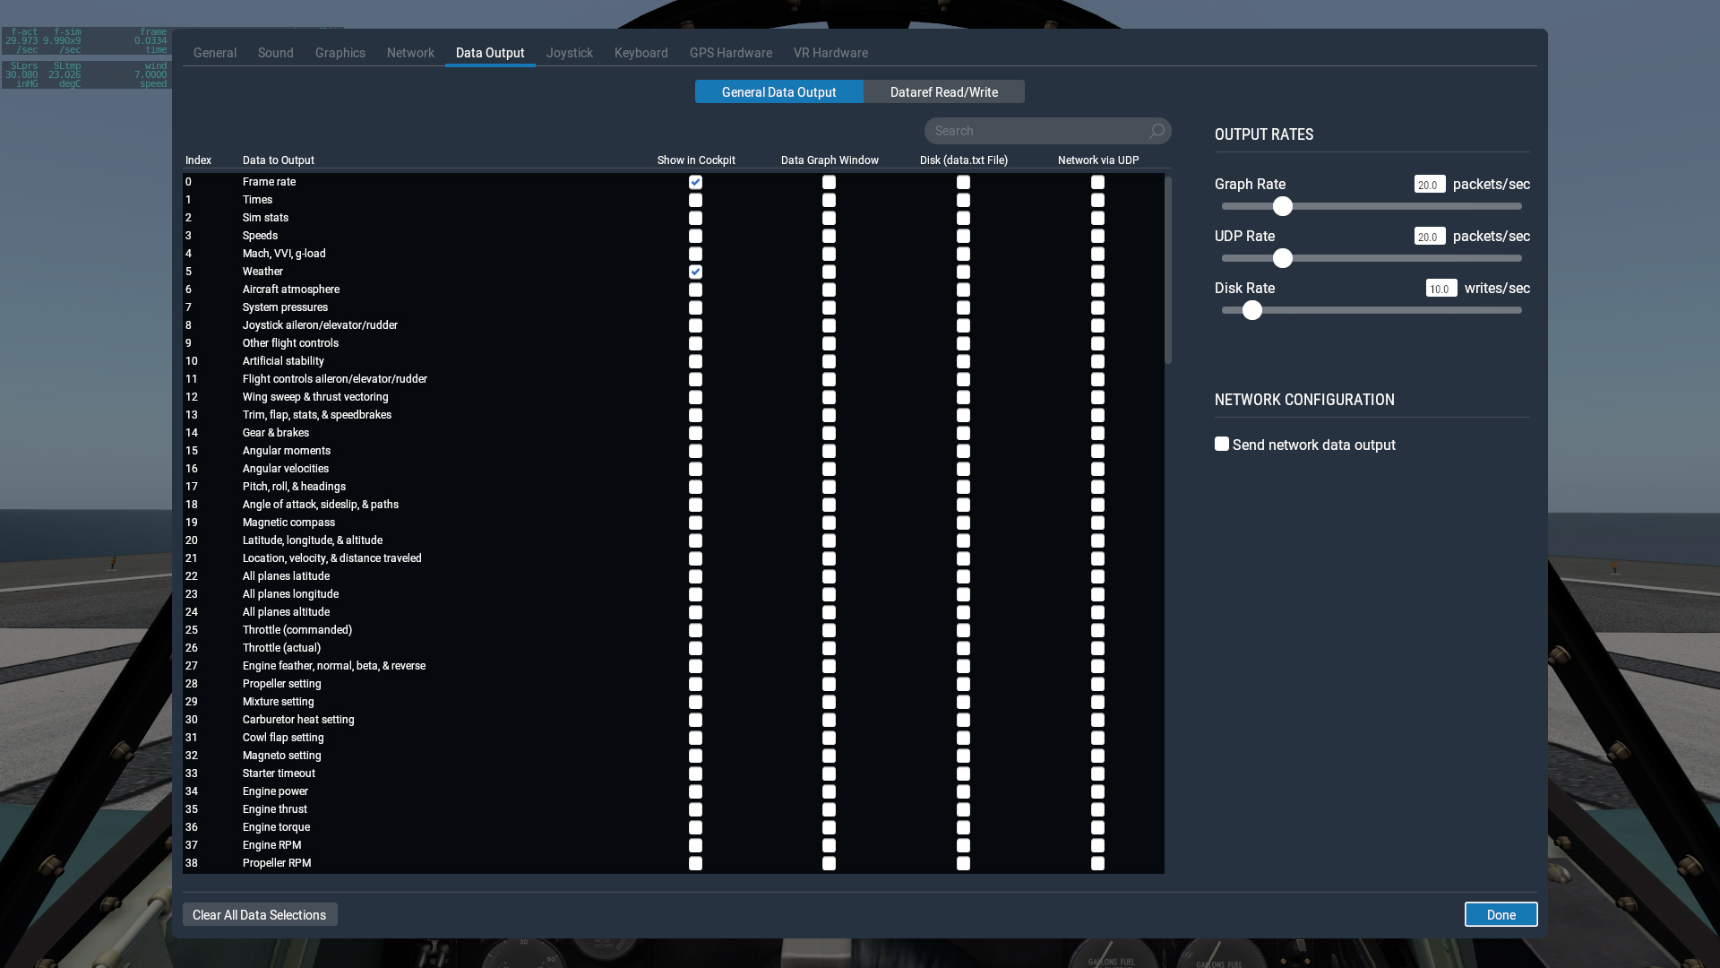The width and height of the screenshot is (1720, 968).
Task: Uncheck Weather Show in Cockpit checkbox
Action: (695, 272)
